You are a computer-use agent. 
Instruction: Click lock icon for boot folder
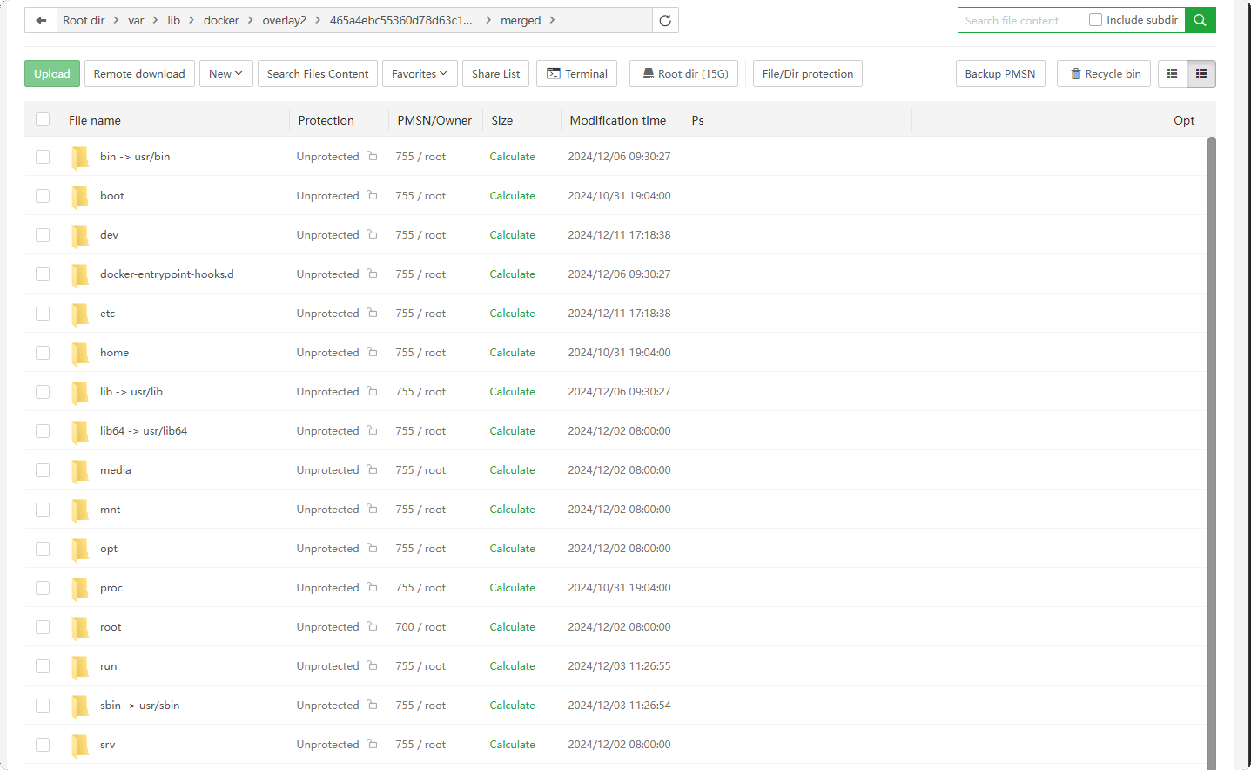coord(372,196)
